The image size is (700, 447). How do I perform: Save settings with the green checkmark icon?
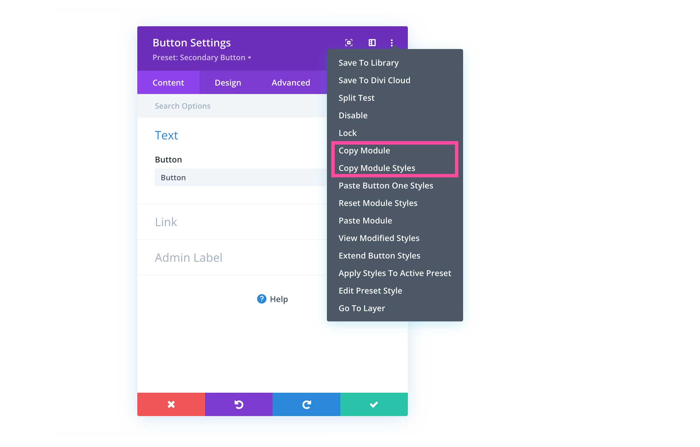(374, 404)
